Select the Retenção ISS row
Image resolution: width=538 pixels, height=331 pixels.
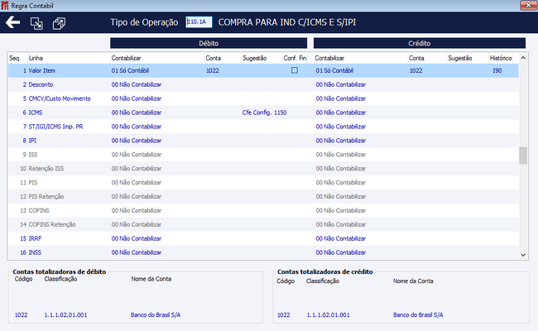point(263,169)
